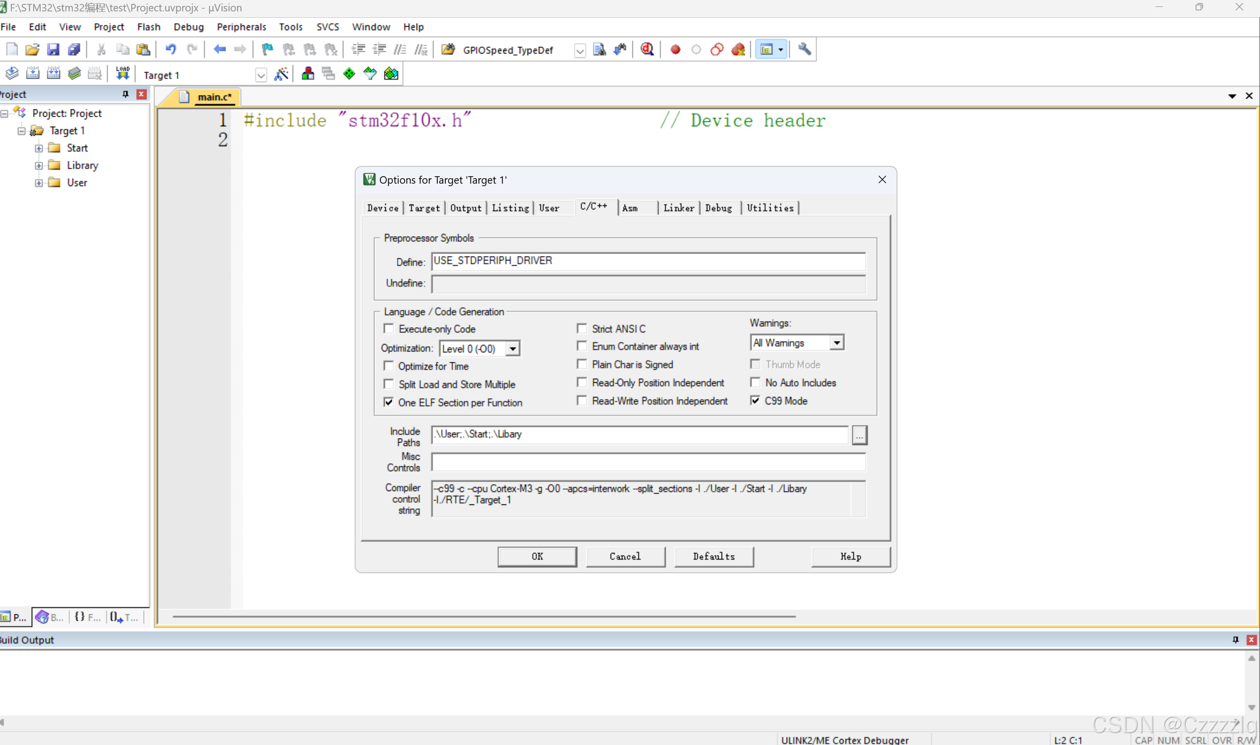
Task: Click into the Misc Controls input field
Action: (x=648, y=462)
